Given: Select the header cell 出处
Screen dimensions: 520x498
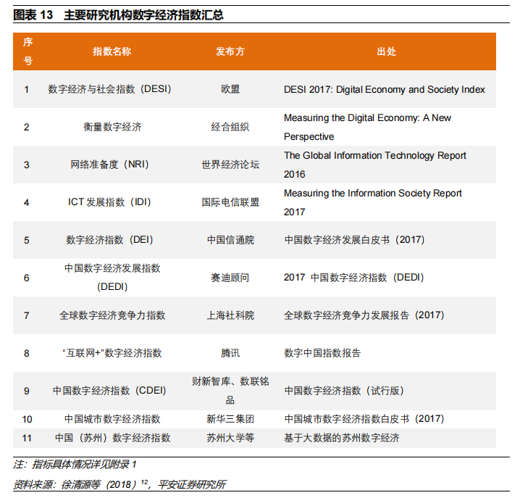Looking at the screenshot, I should tap(386, 51).
